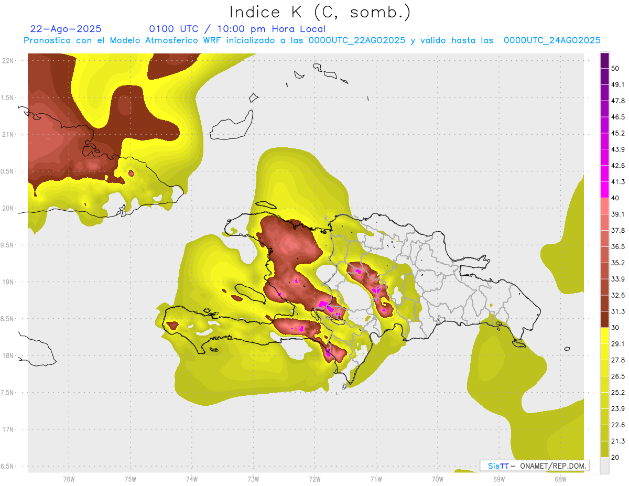Click the color bar label "30"

click(615, 328)
